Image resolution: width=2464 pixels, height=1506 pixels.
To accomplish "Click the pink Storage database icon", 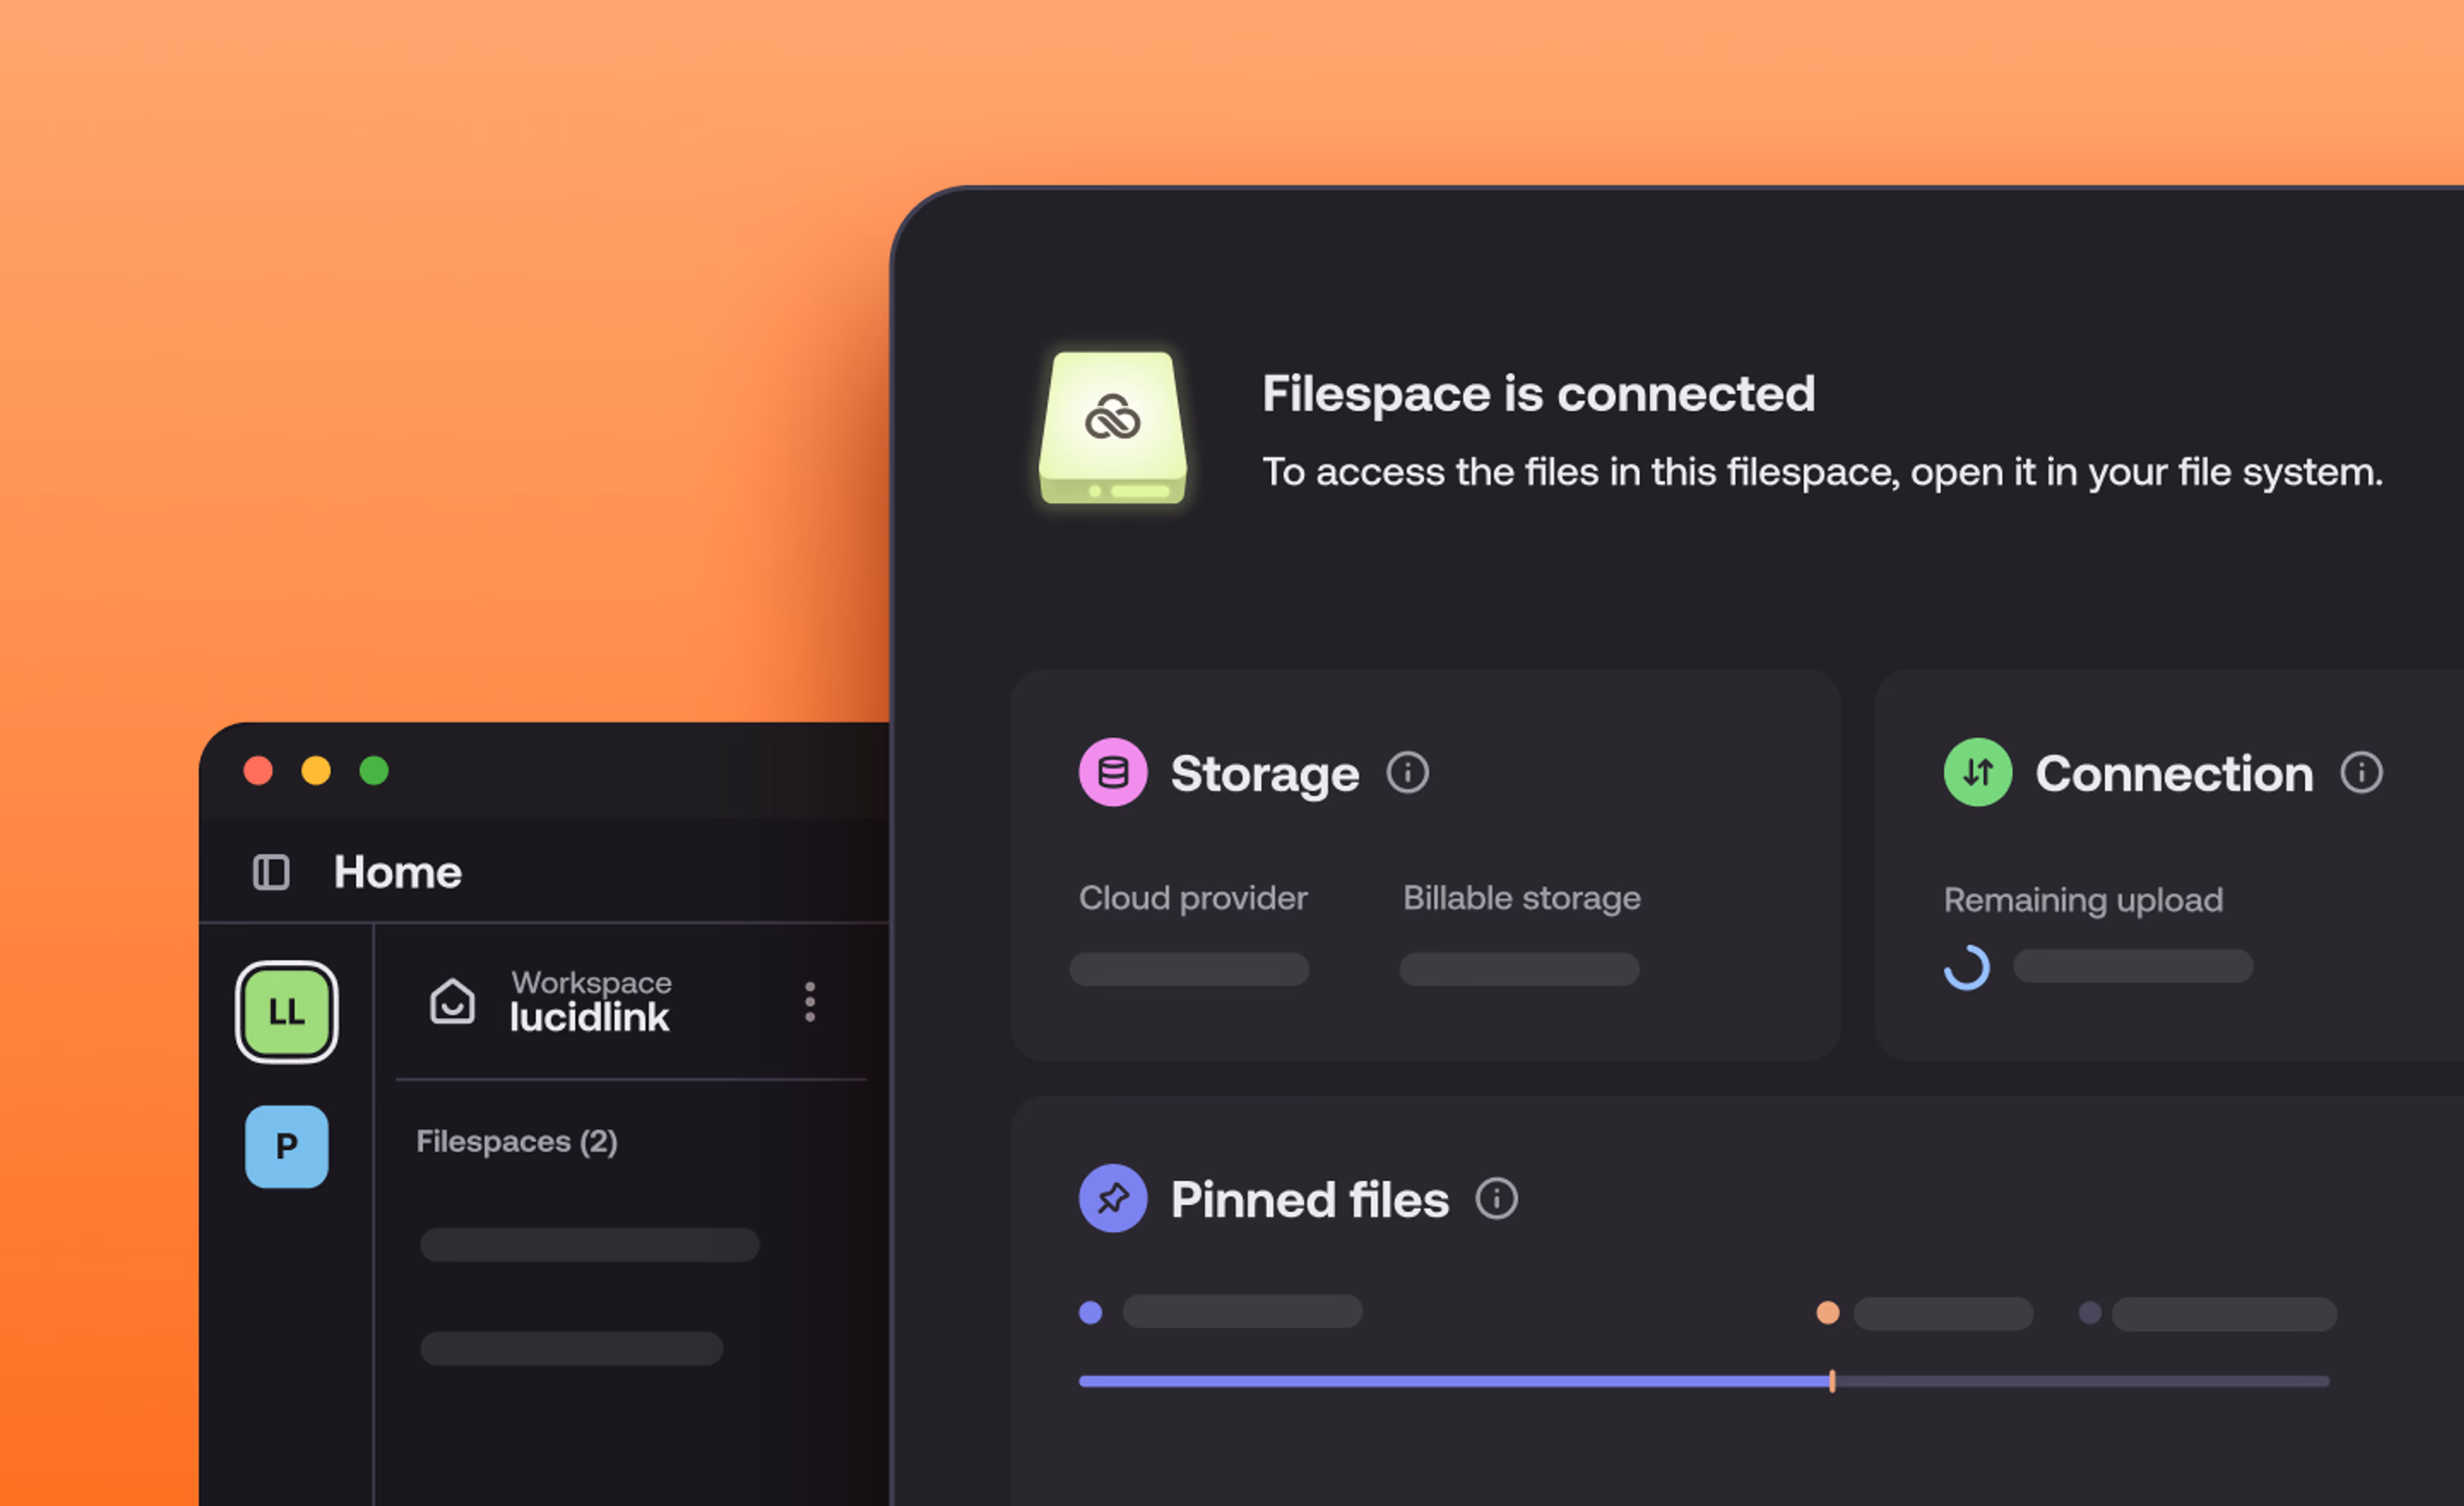I will 1112,772.
